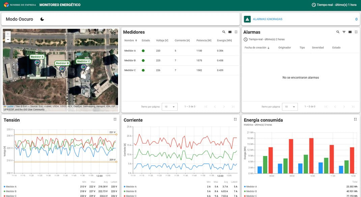Viewport: 361px width, 197px height.
Task: Open the filter icon in Alarmas panel
Action: coord(344,32)
